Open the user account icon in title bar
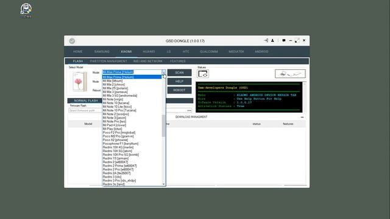Image resolution: width=390 pixels, height=219 pixels. [x=272, y=41]
